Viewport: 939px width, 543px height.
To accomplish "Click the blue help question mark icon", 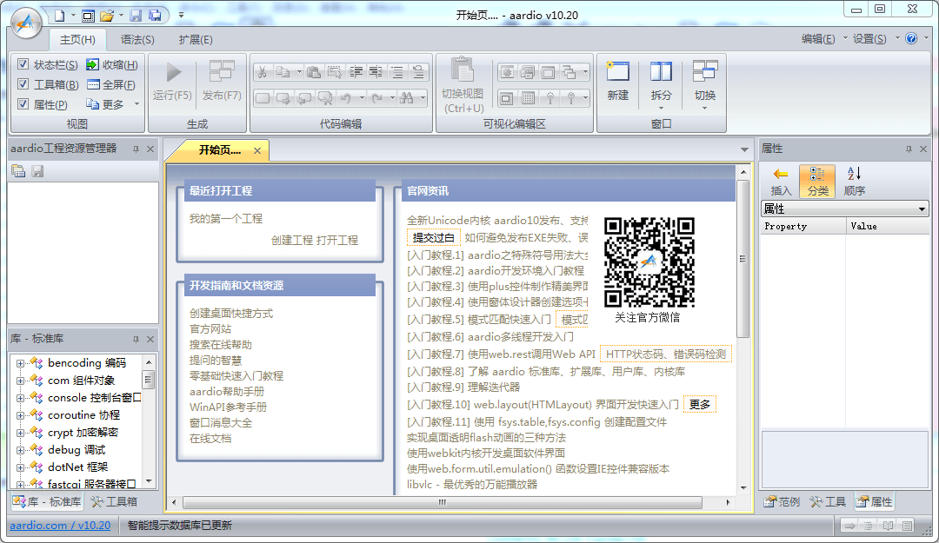I will [911, 39].
